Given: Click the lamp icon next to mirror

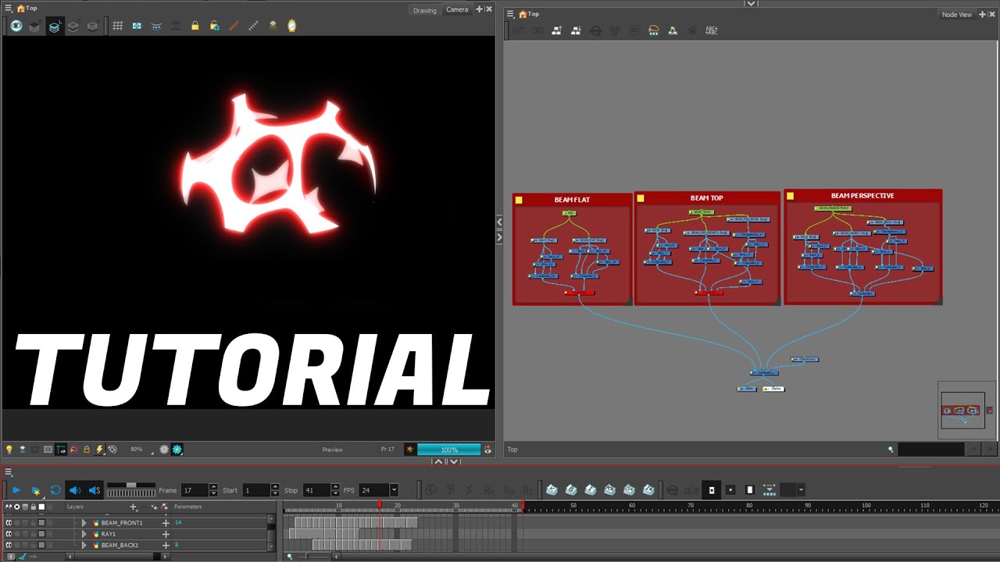Looking at the screenshot, I should point(273,27).
